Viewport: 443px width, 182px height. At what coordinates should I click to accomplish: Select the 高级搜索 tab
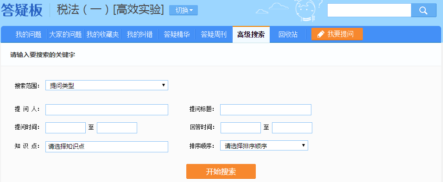click(x=251, y=35)
